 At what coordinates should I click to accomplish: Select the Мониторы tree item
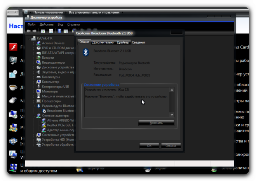click(x=50, y=91)
